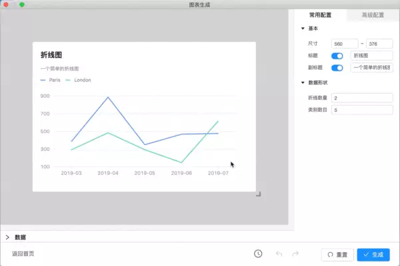Collapse the 基本 section triangle
The width and height of the screenshot is (400, 266).
point(303,29)
